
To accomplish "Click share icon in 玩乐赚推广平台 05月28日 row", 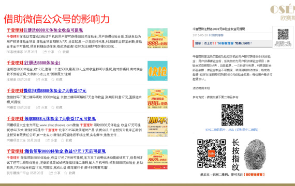I will pyautogui.click(x=51, y=173).
